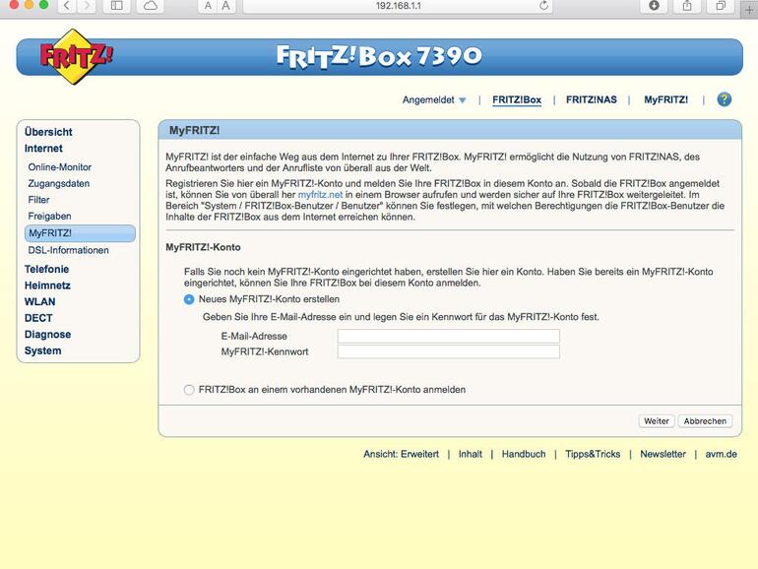Open the Tipps&Tricks footer link
758x569 pixels.
click(593, 455)
